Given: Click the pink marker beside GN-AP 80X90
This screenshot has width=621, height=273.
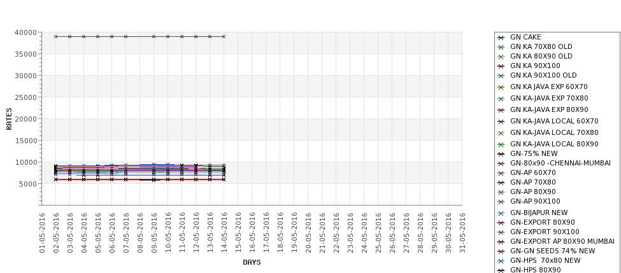Looking at the screenshot, I should (501, 192).
